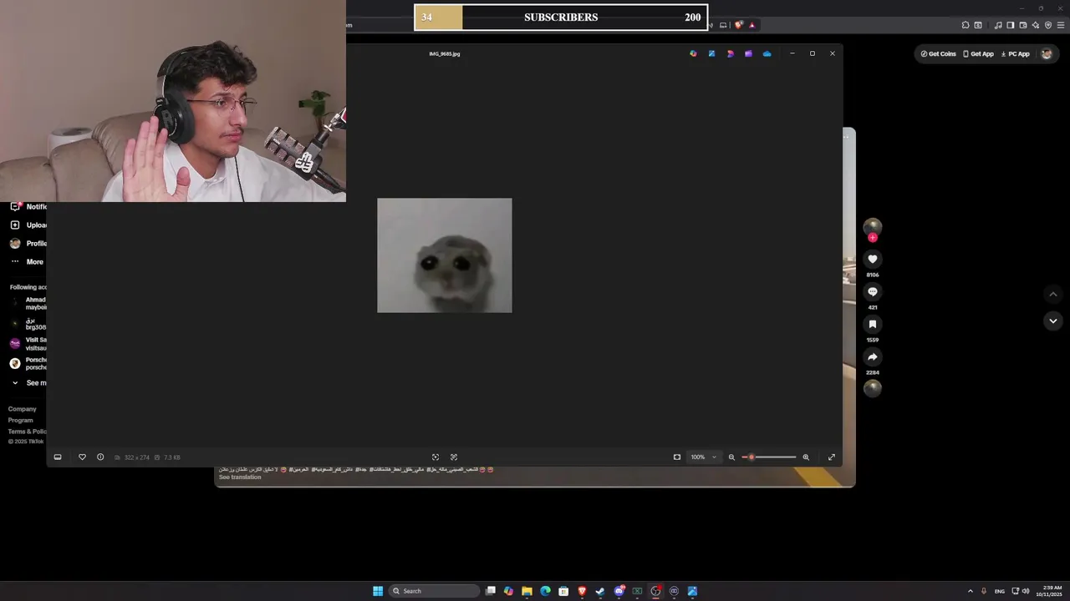Open Microsoft Edge from the taskbar
Image resolution: width=1070 pixels, height=601 pixels.
tap(545, 591)
